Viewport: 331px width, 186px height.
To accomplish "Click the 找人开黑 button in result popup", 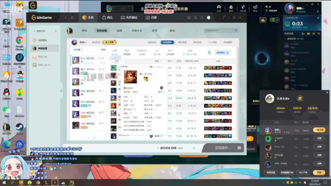I will pyautogui.click(x=303, y=172).
